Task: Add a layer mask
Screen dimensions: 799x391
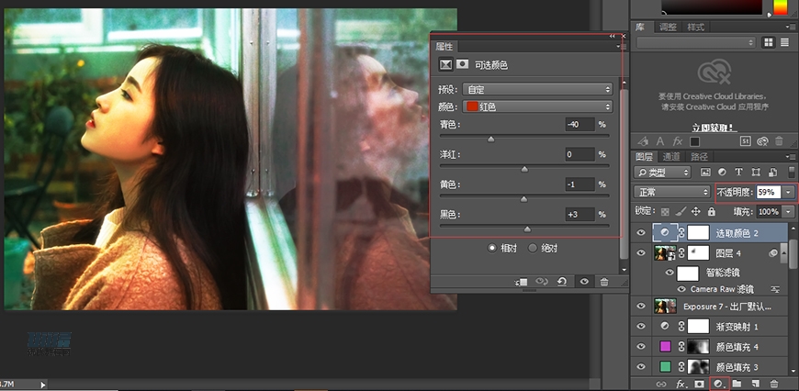Action: (x=700, y=384)
